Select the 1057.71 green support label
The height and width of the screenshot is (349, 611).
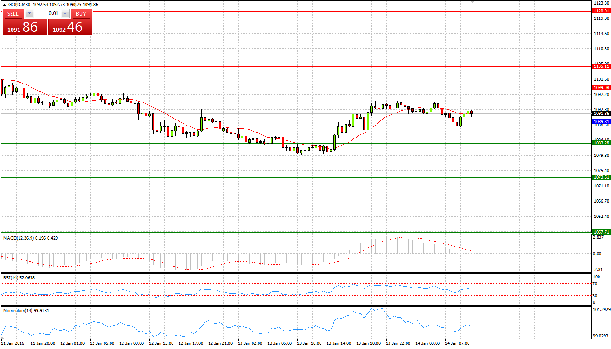pyautogui.click(x=601, y=232)
